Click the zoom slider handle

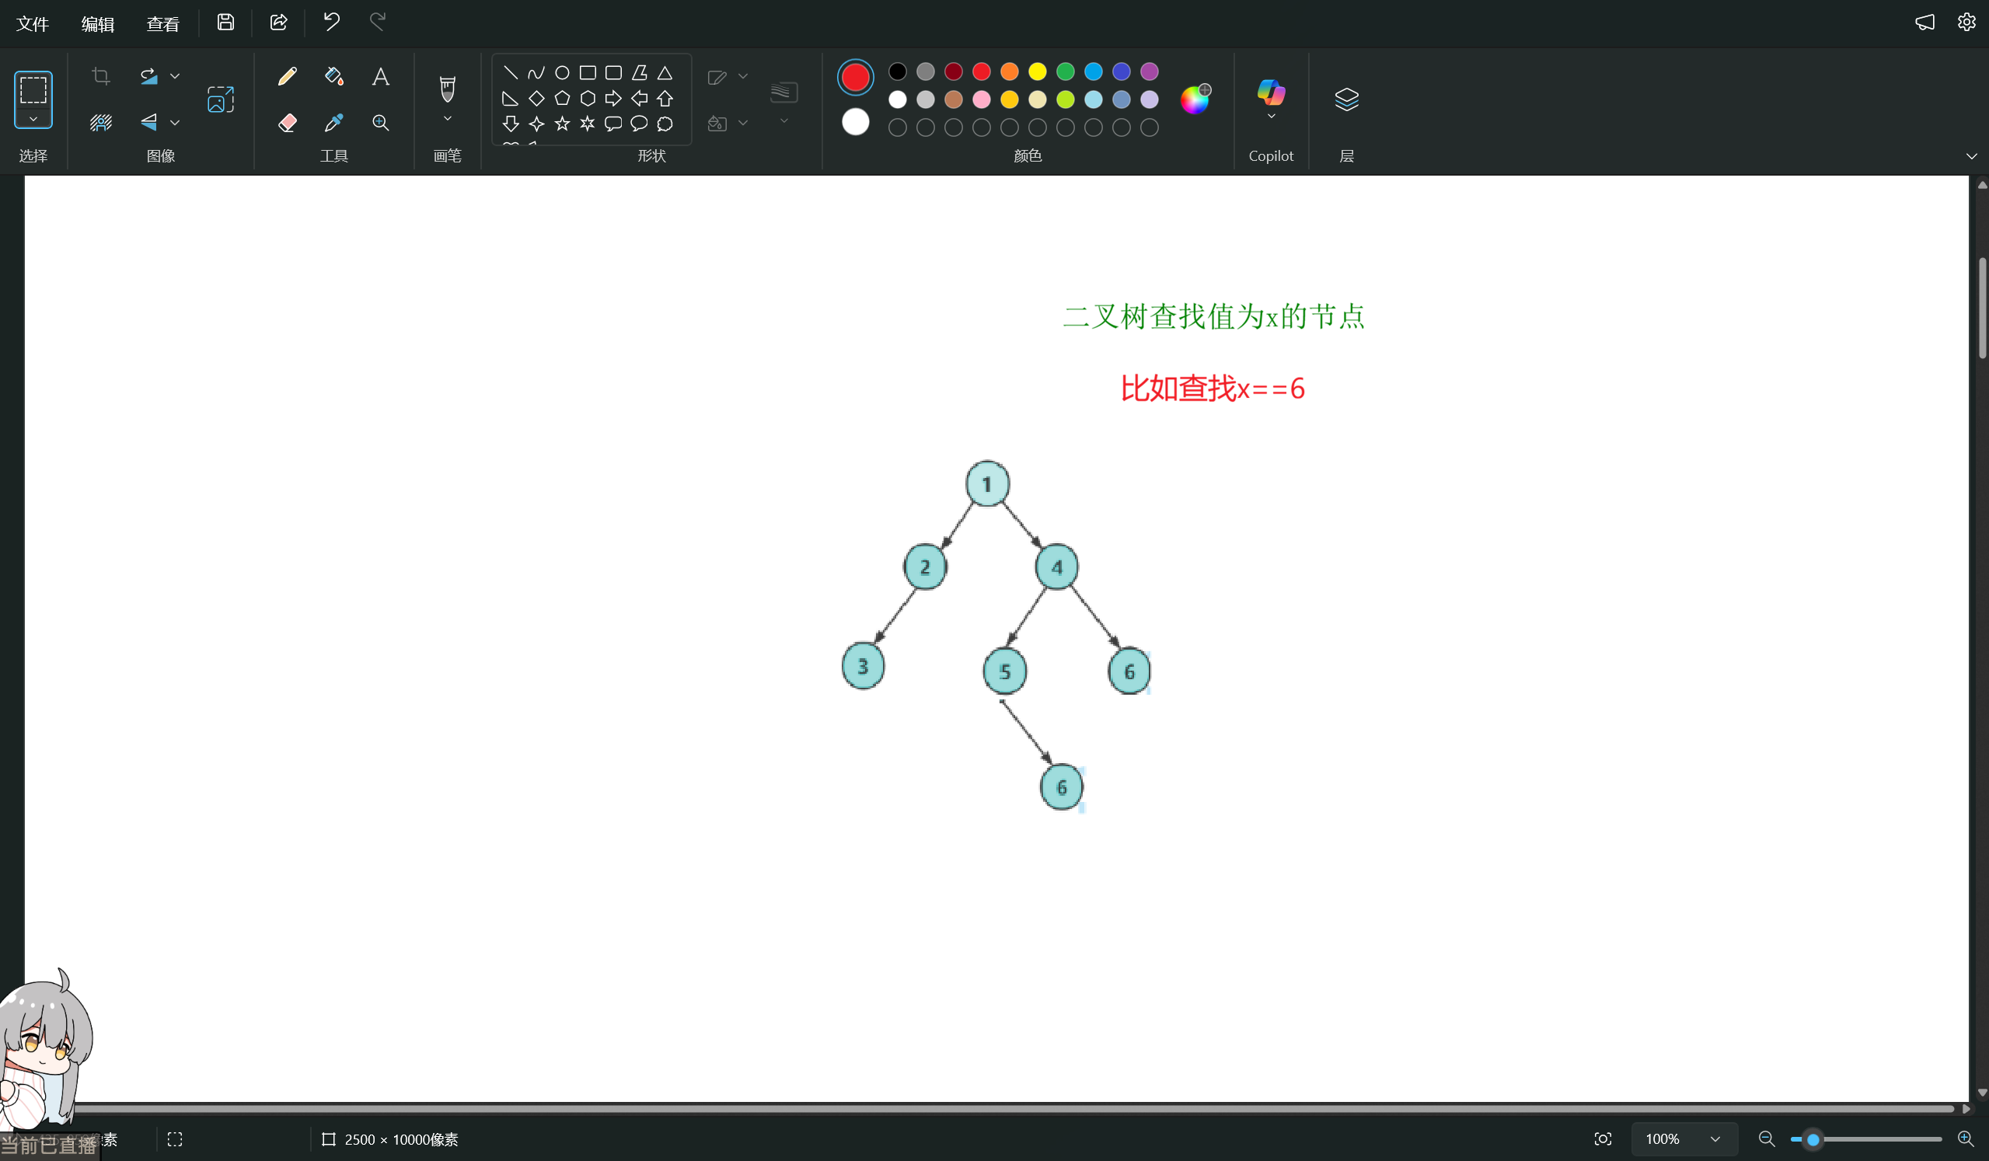pyautogui.click(x=1813, y=1139)
